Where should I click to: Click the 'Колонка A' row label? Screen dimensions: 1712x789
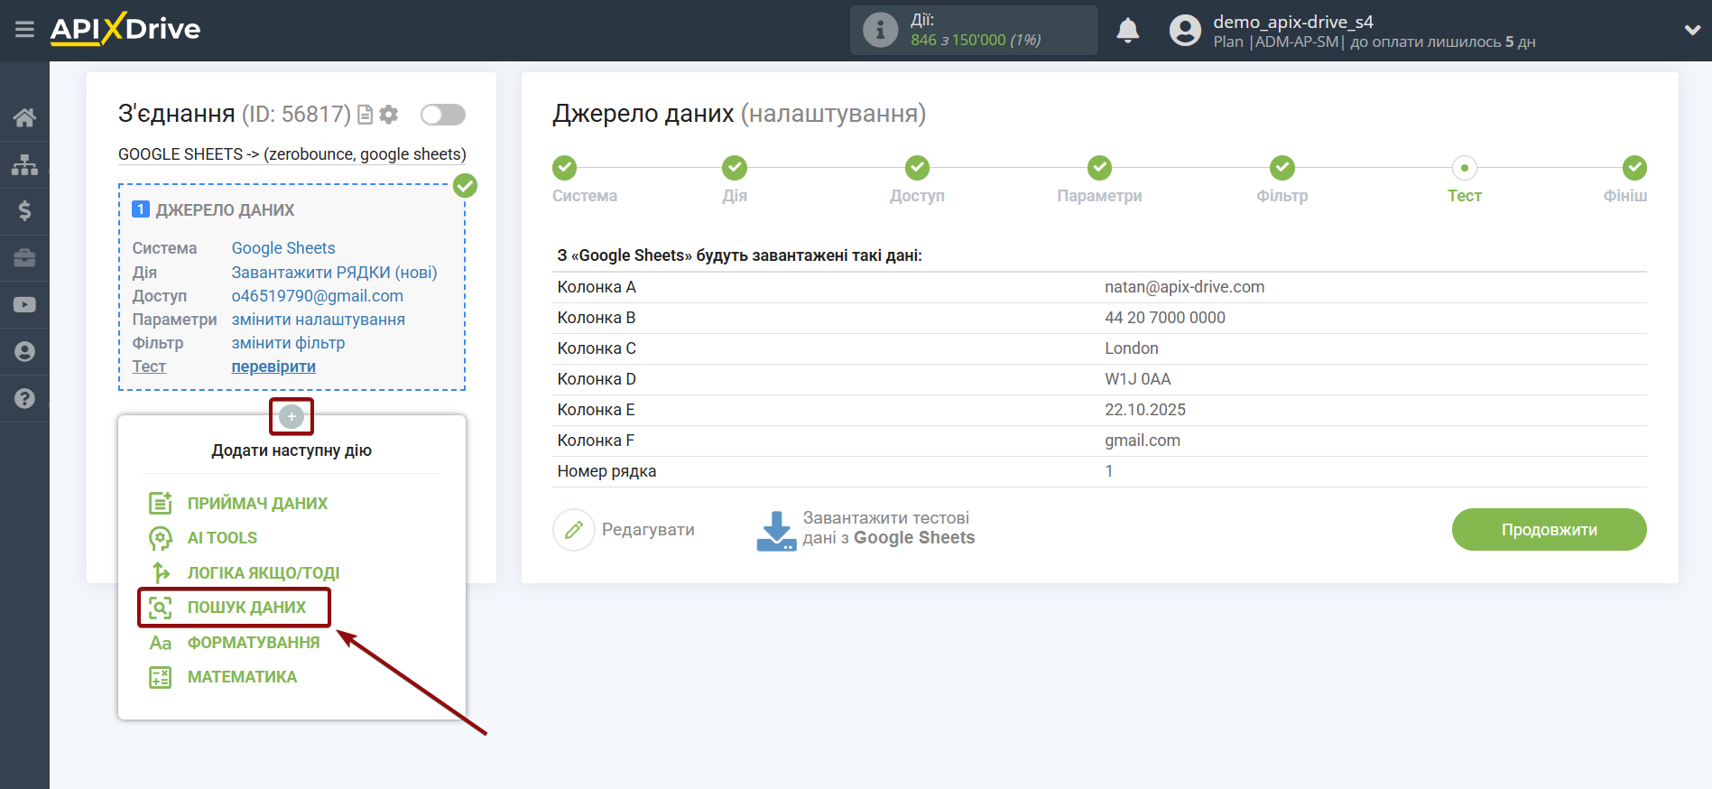597,287
